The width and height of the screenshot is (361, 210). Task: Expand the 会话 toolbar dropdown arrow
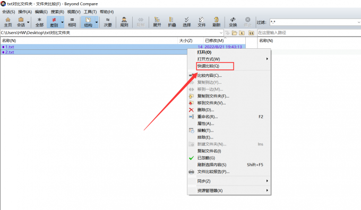coord(28,22)
